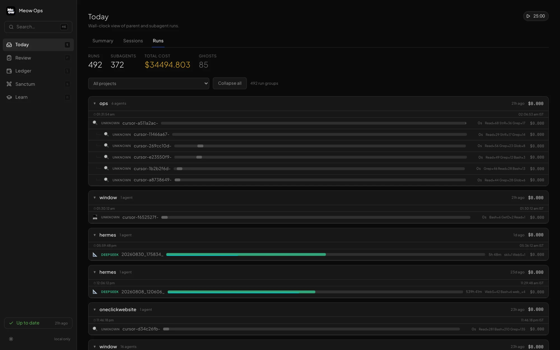Switch to the Summary tab
The width and height of the screenshot is (560, 350).
[103, 41]
